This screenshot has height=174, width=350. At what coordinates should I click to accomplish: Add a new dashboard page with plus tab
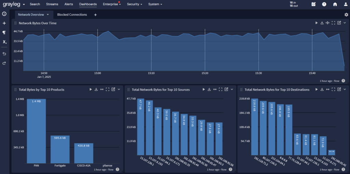point(95,15)
